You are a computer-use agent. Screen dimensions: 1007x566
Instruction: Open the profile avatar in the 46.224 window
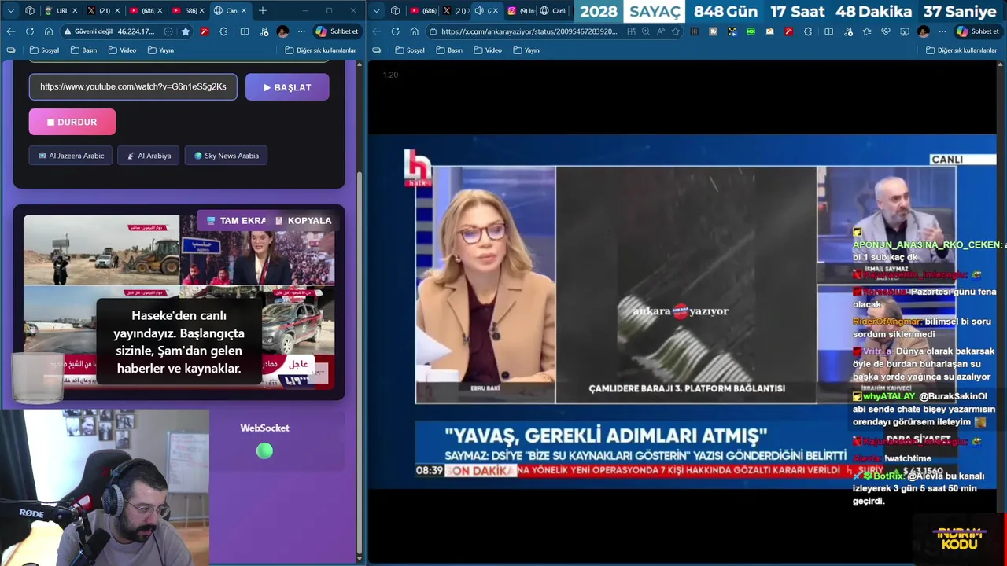282,31
